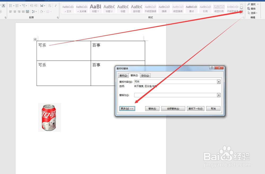
Task: Align the text right
Action: pos(19,12)
